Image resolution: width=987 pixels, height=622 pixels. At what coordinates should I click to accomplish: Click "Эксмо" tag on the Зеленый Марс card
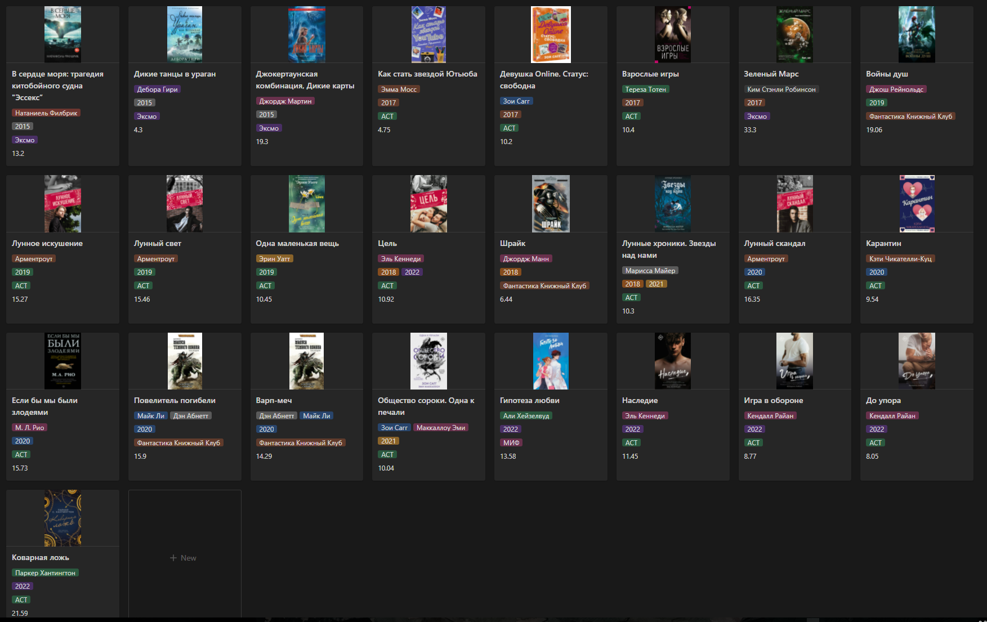(757, 117)
